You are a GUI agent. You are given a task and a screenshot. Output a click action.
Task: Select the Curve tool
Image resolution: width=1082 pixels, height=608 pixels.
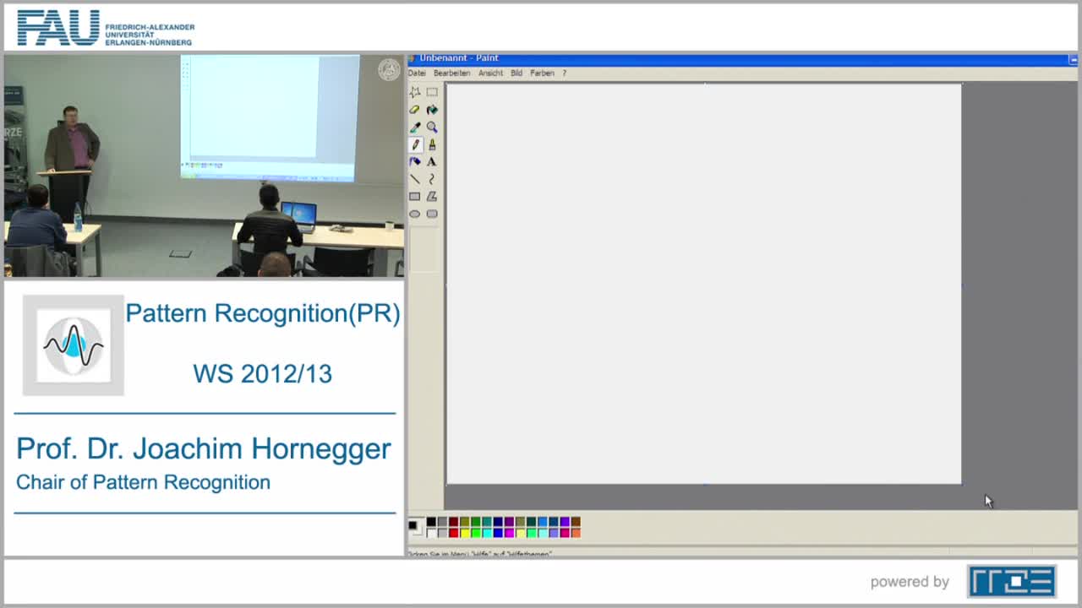click(x=432, y=178)
